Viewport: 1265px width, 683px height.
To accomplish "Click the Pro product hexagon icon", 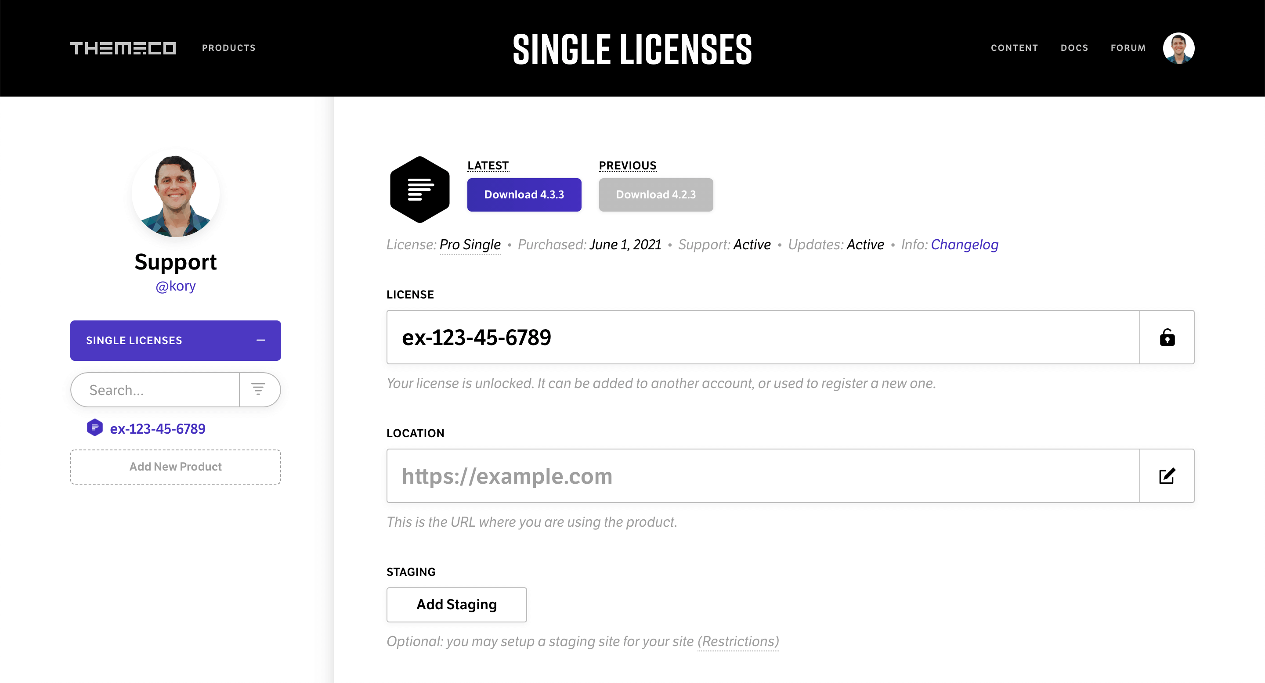I will tap(419, 189).
